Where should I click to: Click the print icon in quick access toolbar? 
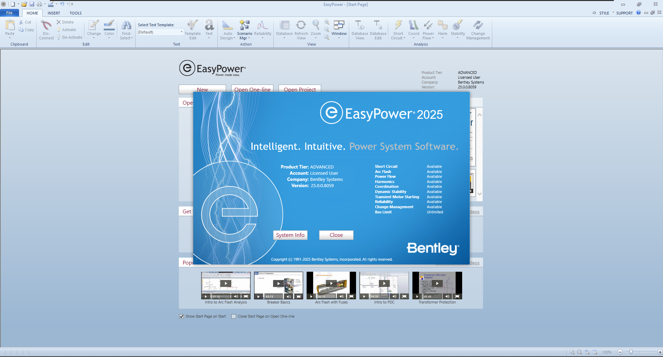click(x=39, y=4)
